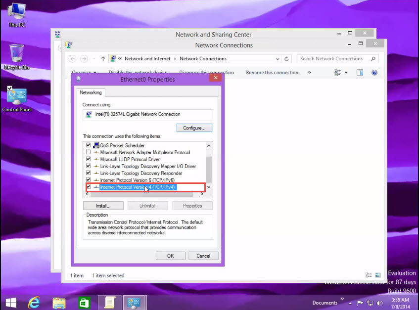
Task: Launch Internet Explorer from taskbar
Action: pyautogui.click(x=34, y=303)
